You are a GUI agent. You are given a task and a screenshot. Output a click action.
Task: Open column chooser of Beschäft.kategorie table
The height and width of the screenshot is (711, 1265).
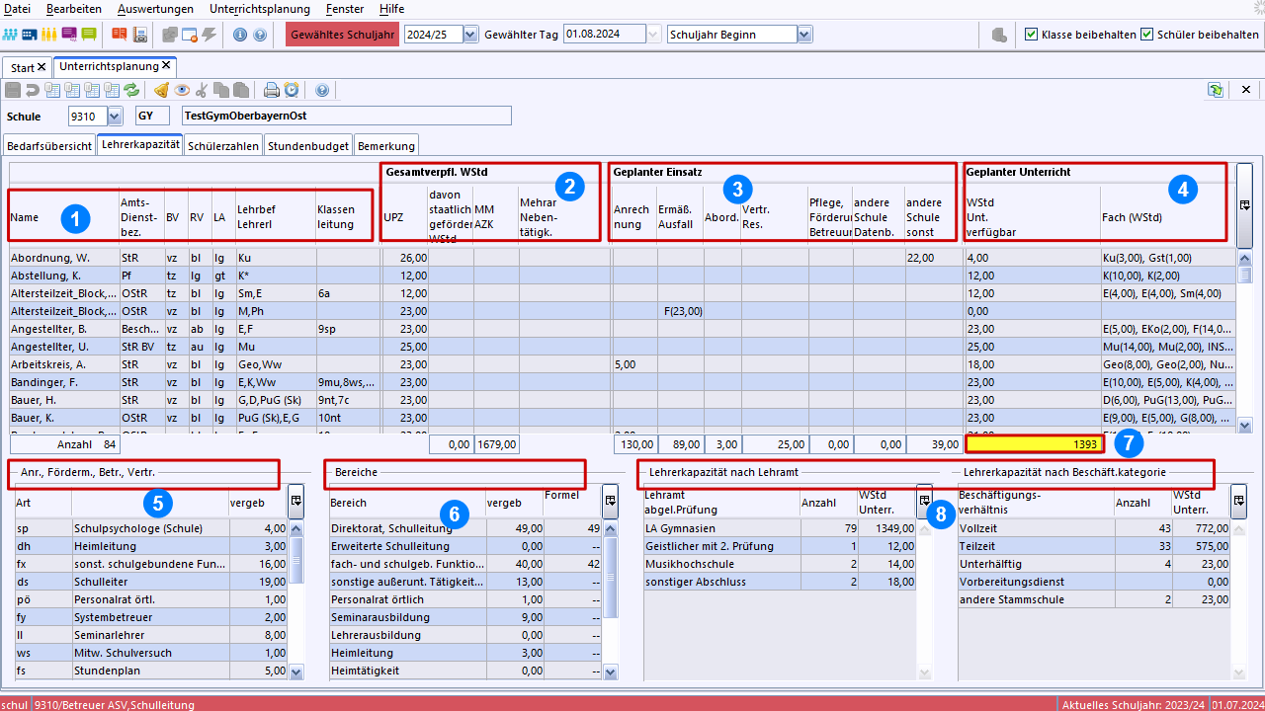tap(1238, 502)
